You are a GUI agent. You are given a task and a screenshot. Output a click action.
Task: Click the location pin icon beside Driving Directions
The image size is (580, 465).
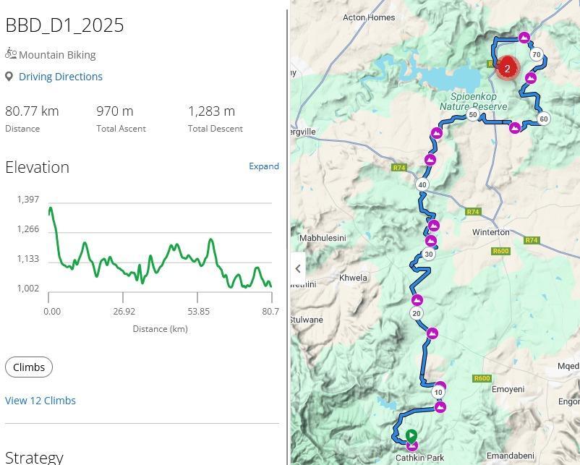[x=9, y=77]
